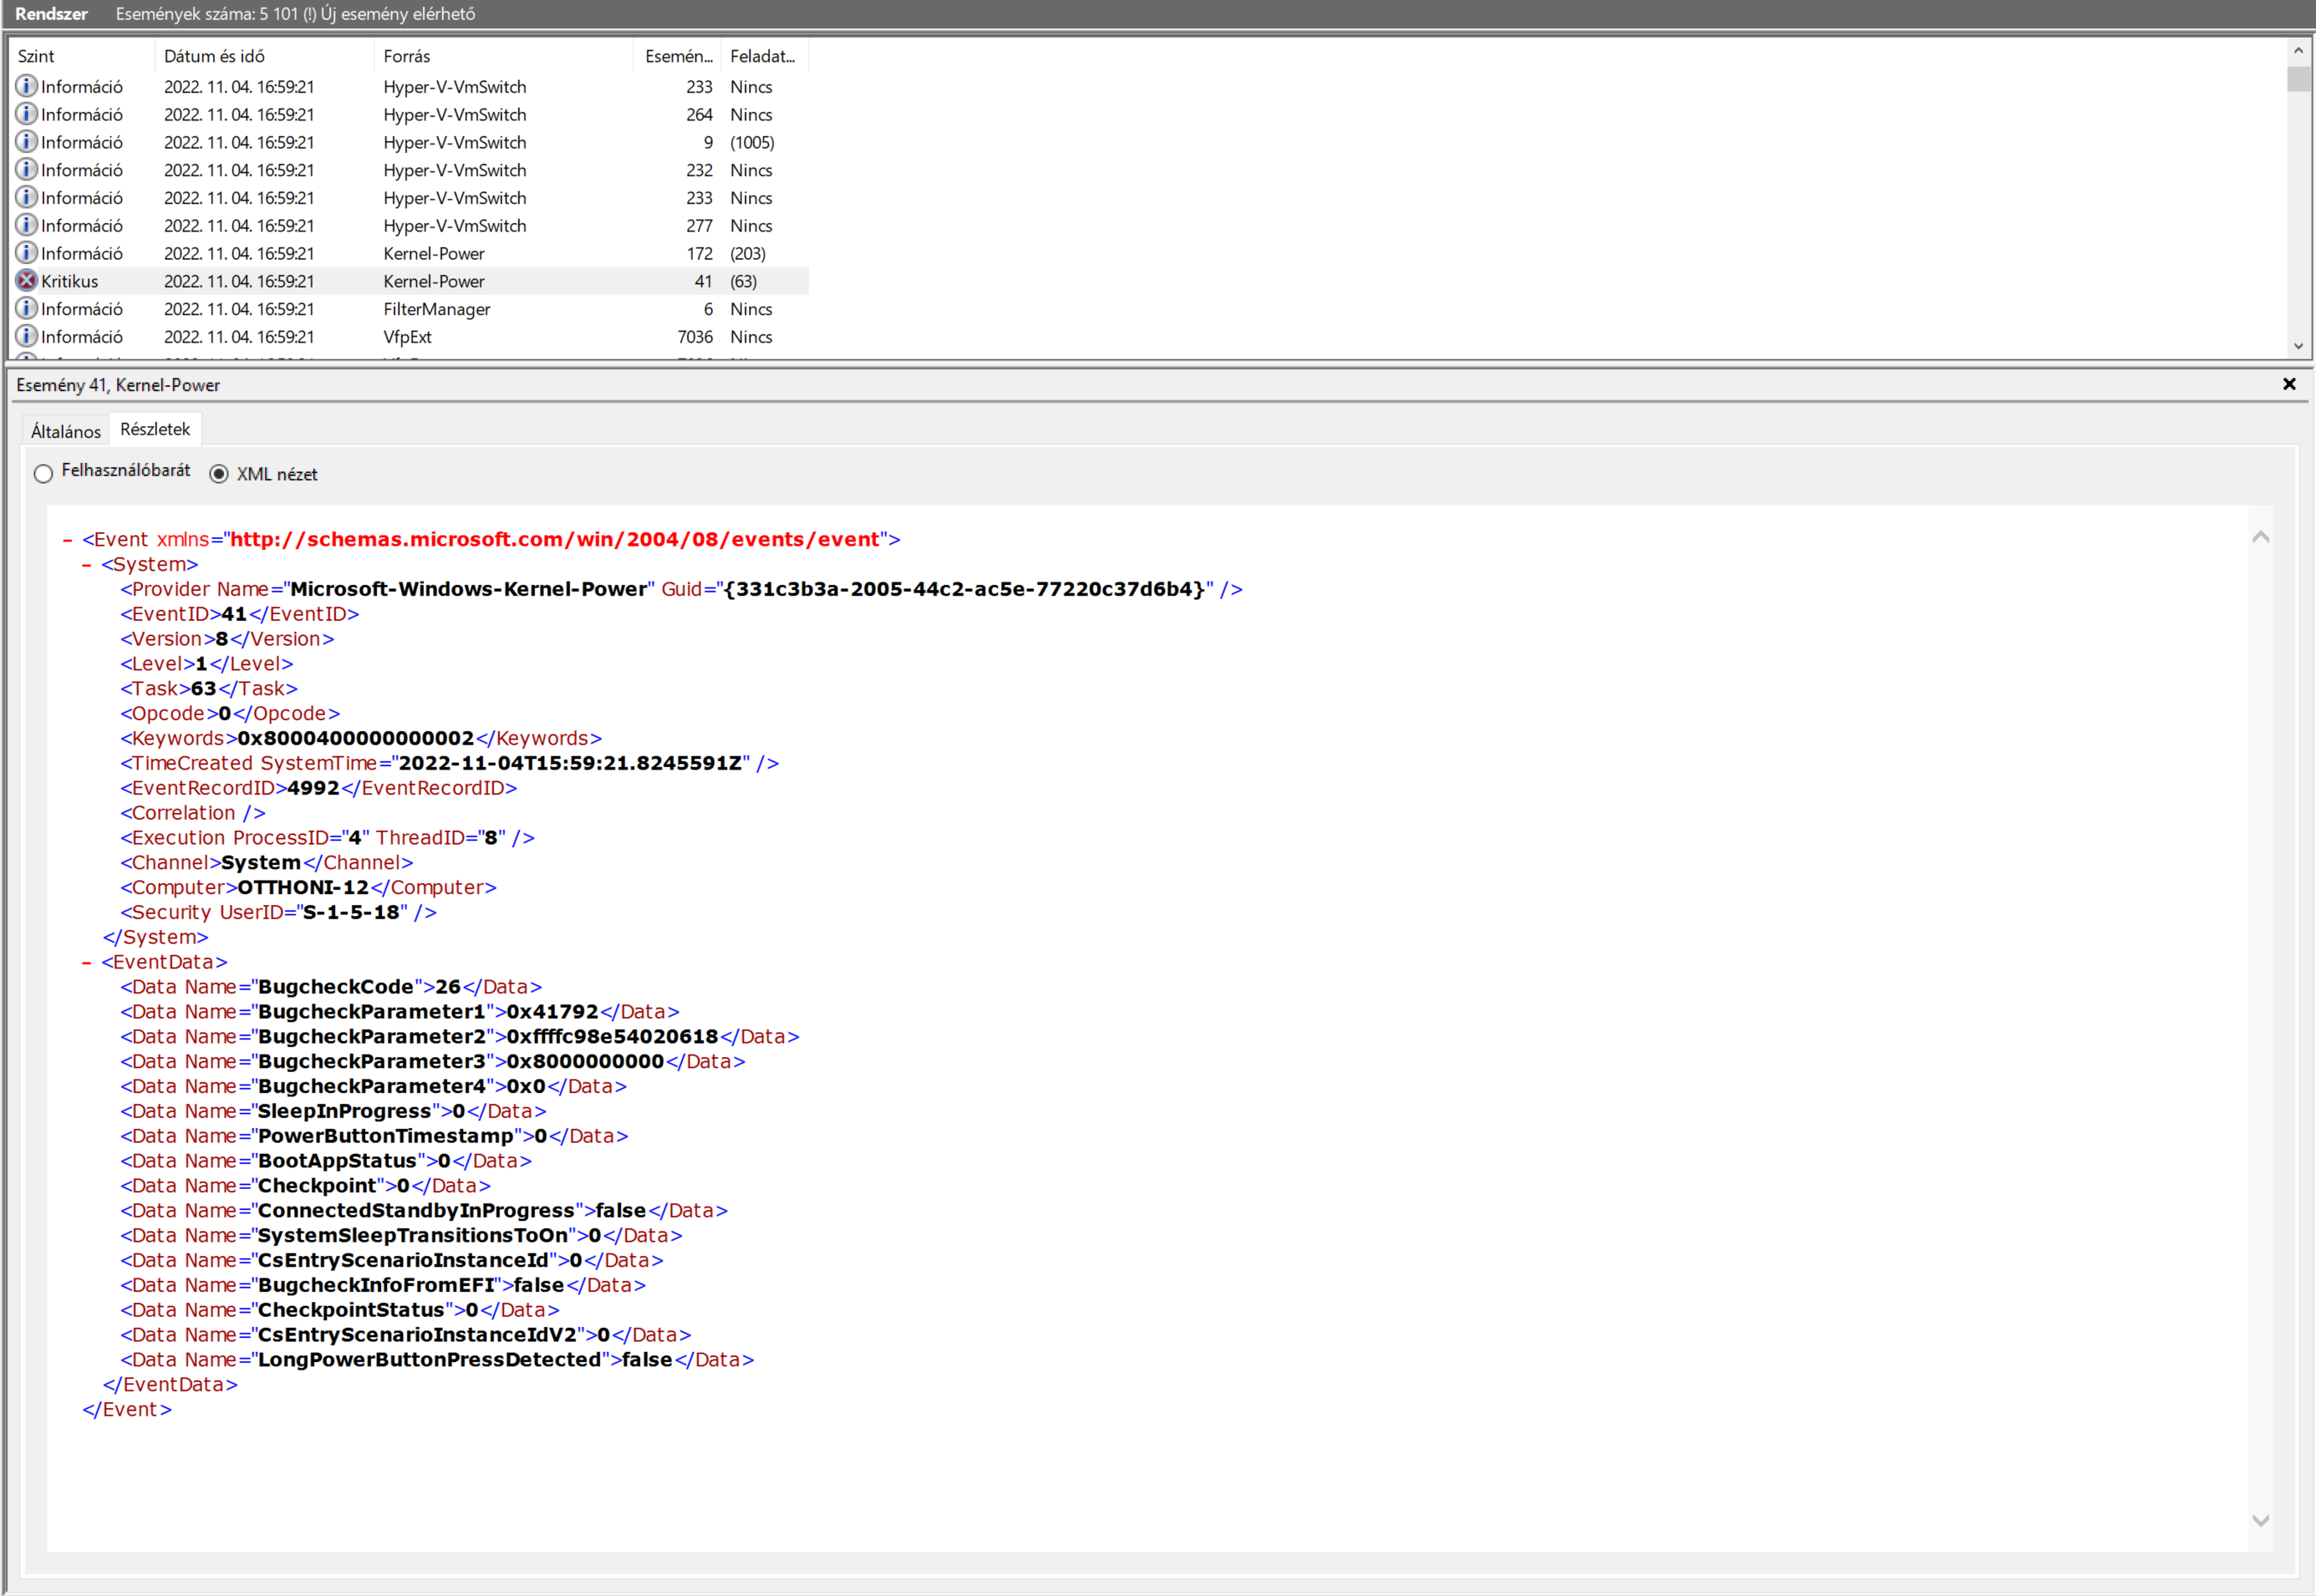Close the Esemény 41 details pane

pyautogui.click(x=2289, y=384)
